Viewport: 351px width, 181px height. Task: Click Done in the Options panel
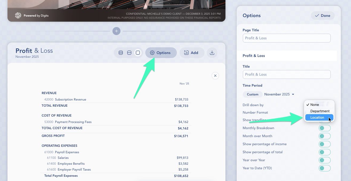(x=323, y=16)
